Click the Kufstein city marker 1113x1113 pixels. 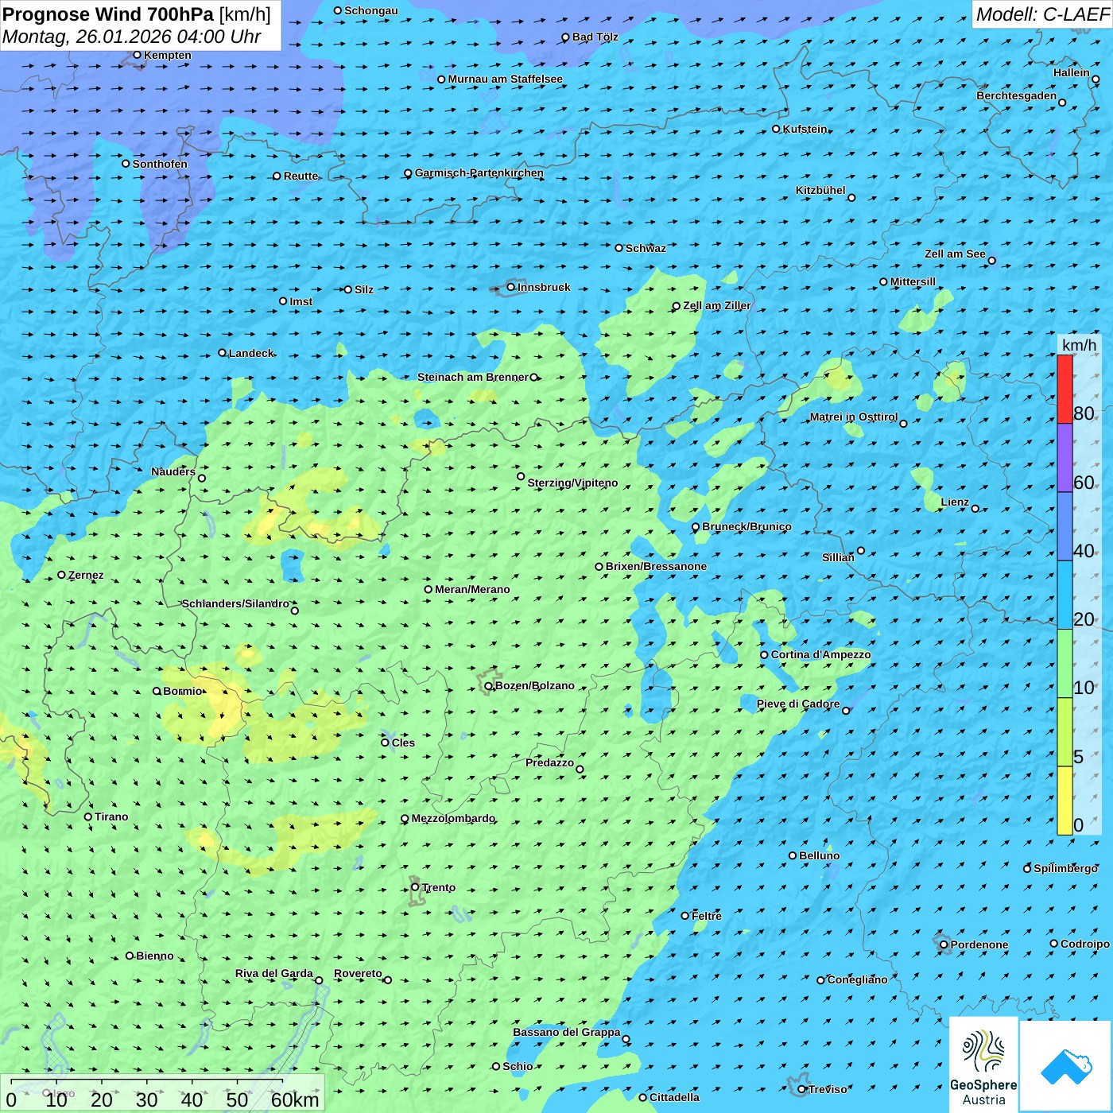[x=777, y=129]
